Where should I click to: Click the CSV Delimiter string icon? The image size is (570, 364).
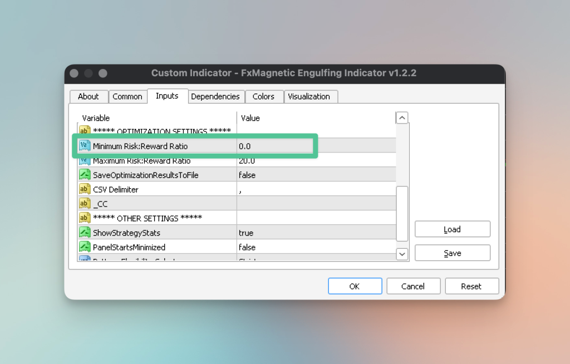coord(85,189)
